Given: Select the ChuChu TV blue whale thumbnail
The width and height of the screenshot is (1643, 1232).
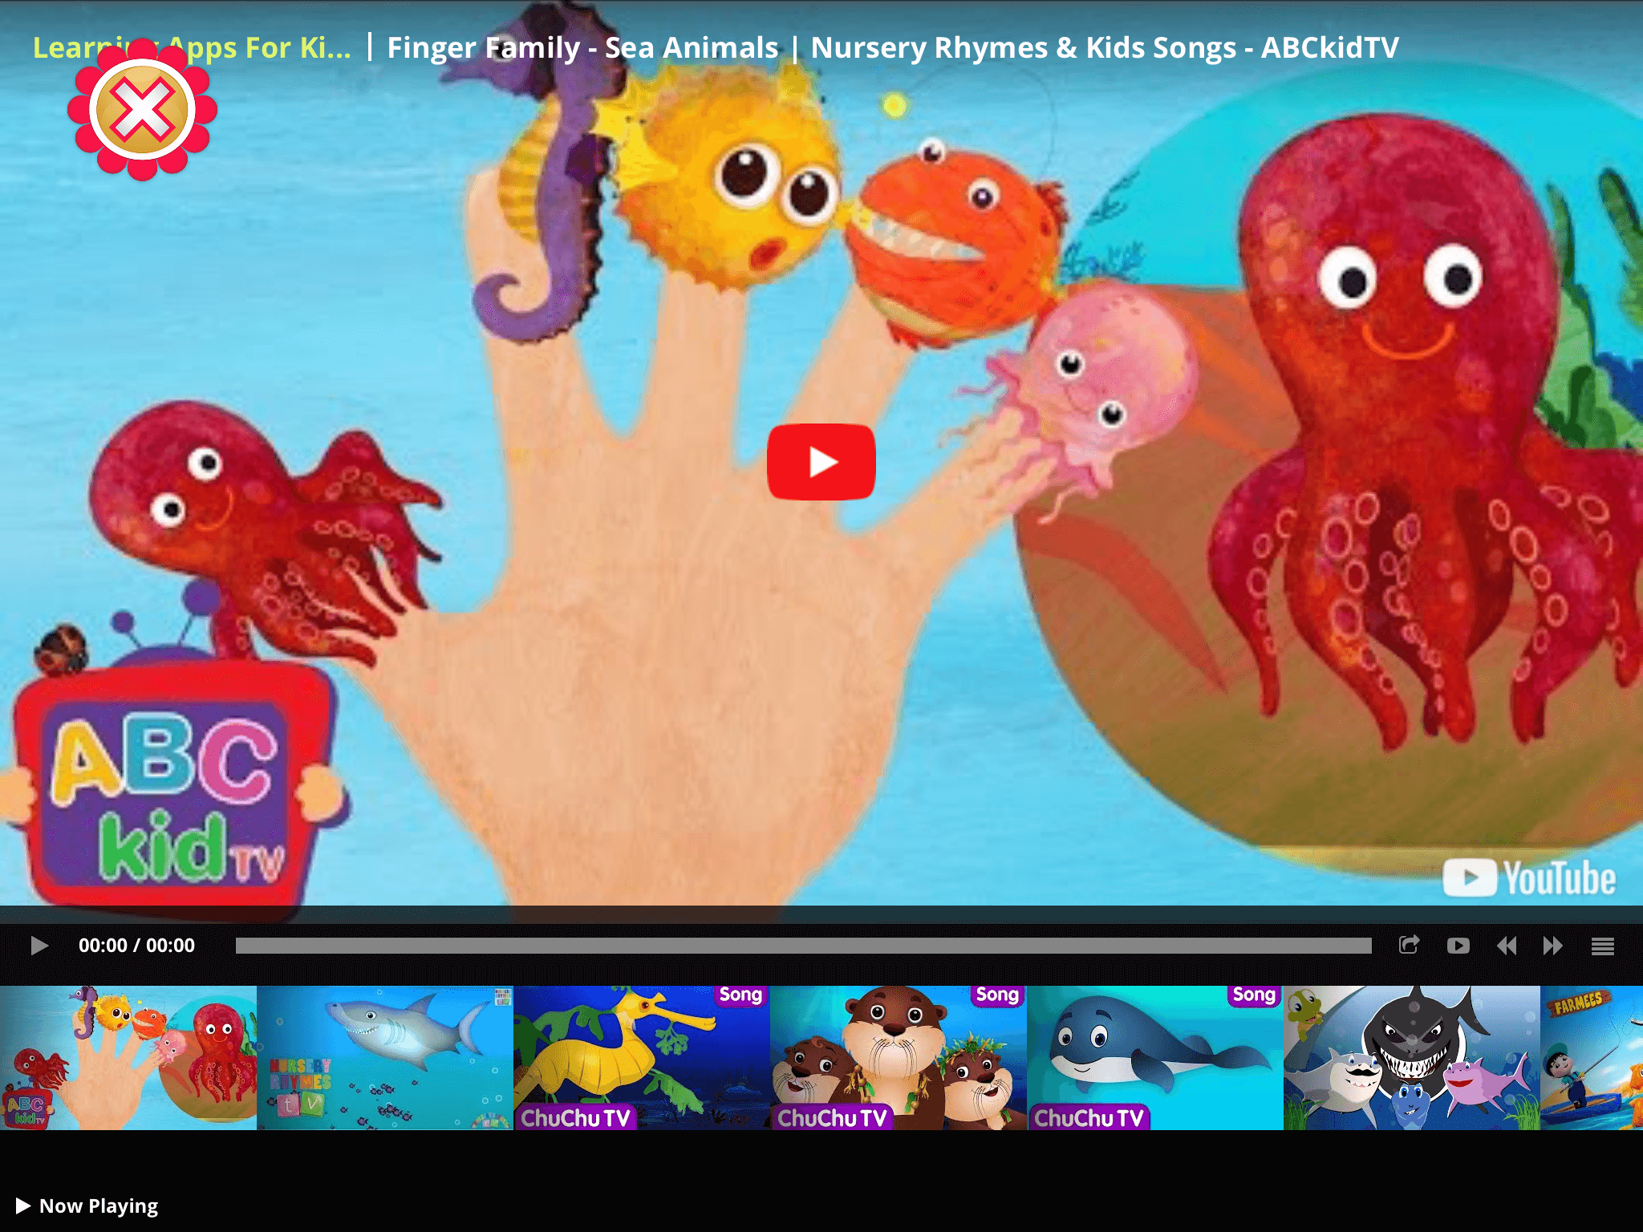Looking at the screenshot, I should pyautogui.click(x=1155, y=1057).
